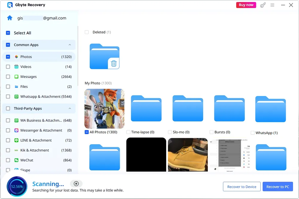Click the 52.56% scanning progress ring

tap(17, 186)
